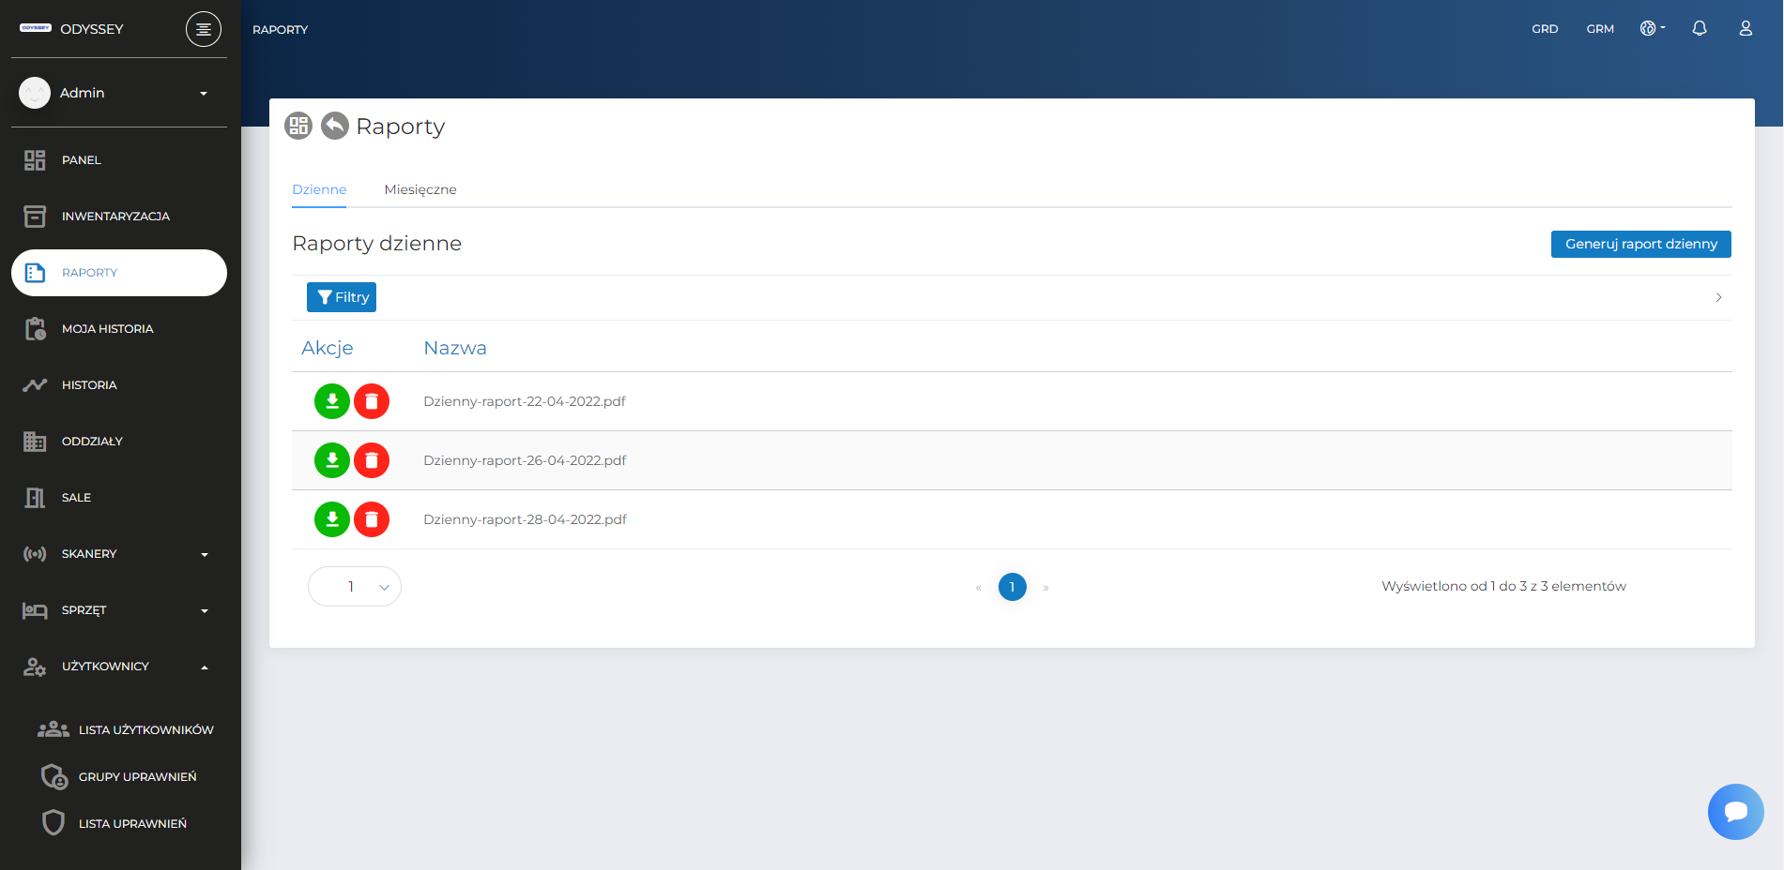This screenshot has height=870, width=1784.
Task: Open the Filtry filter button
Action: [x=342, y=297]
